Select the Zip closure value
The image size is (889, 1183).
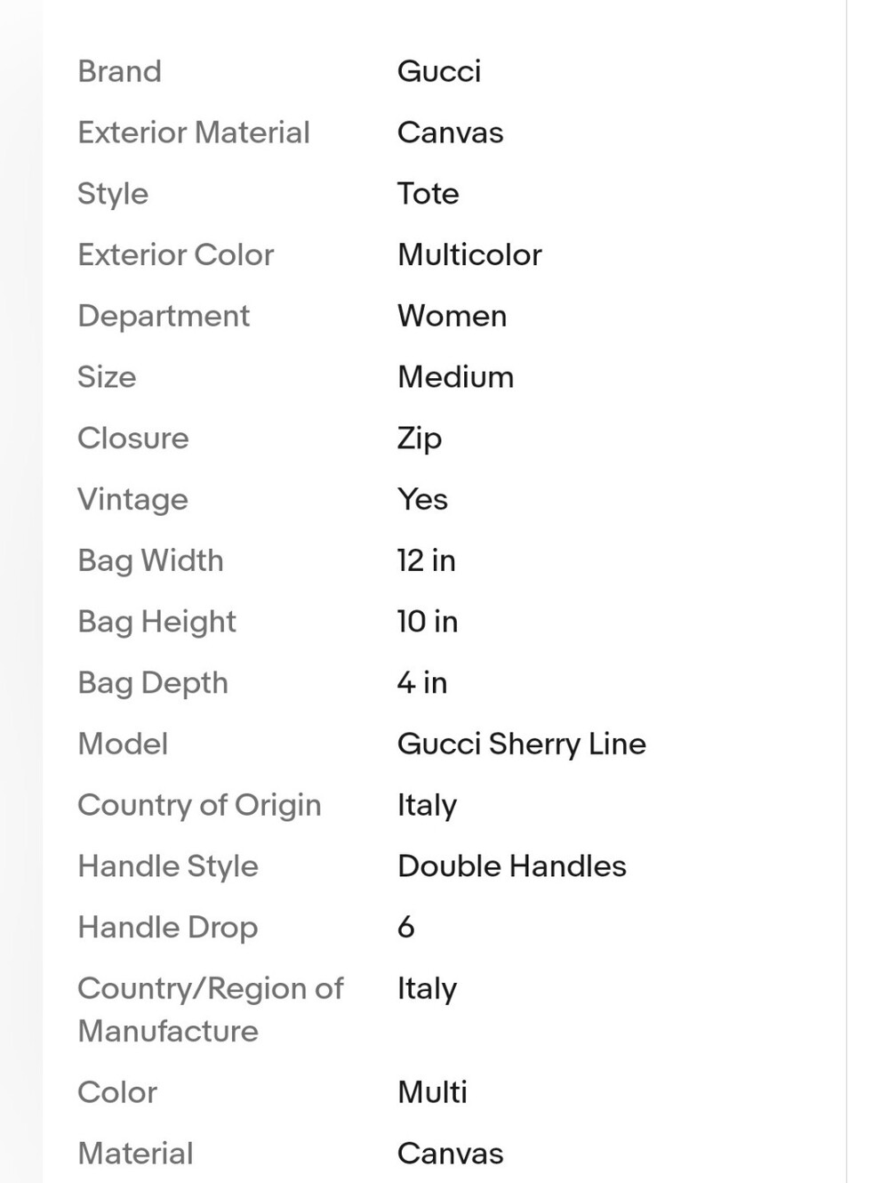tap(420, 439)
